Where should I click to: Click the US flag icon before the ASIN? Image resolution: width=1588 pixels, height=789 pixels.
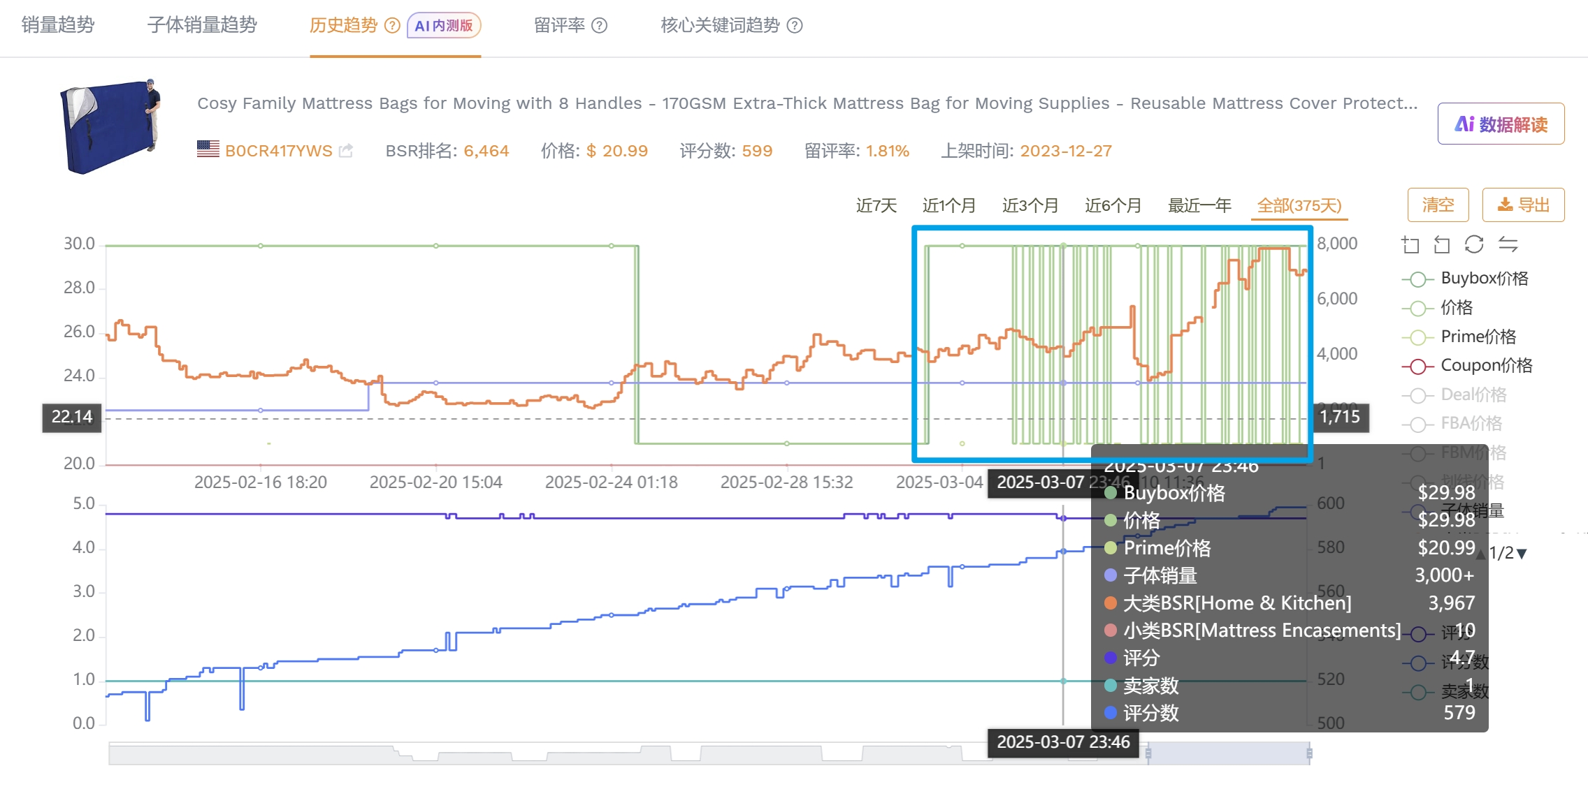tap(208, 149)
